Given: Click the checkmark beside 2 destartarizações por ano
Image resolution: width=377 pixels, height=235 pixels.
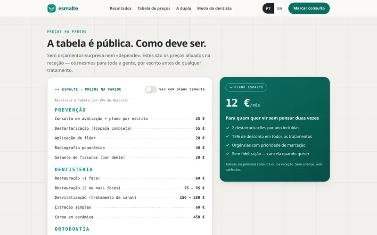Looking at the screenshot, I should click(x=228, y=128).
